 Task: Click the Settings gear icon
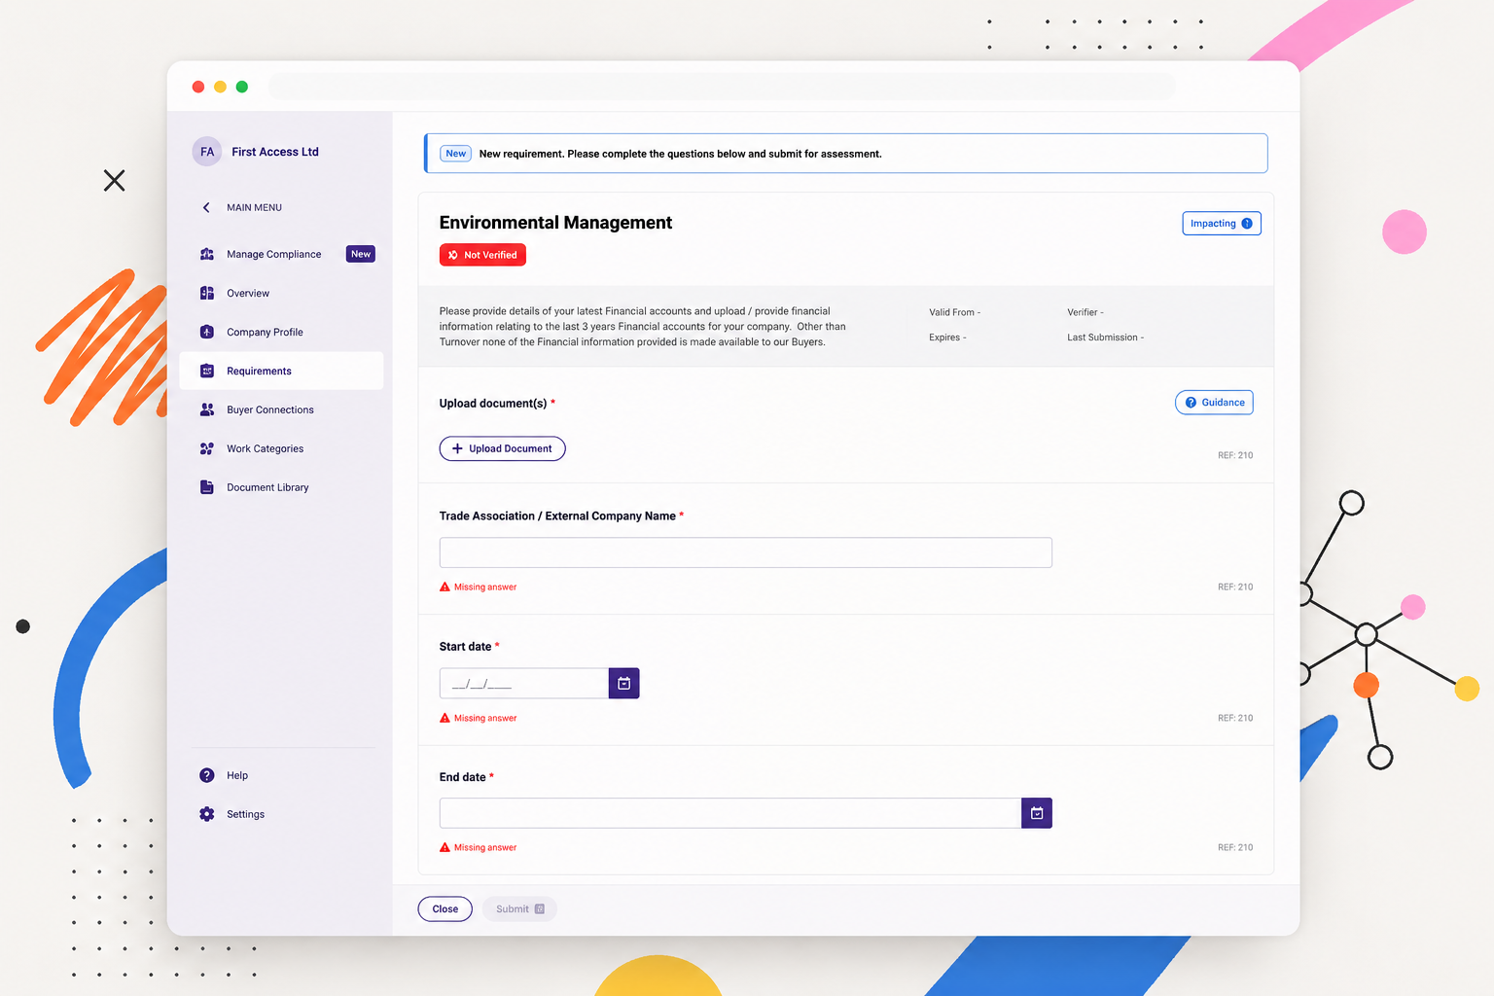point(207,814)
